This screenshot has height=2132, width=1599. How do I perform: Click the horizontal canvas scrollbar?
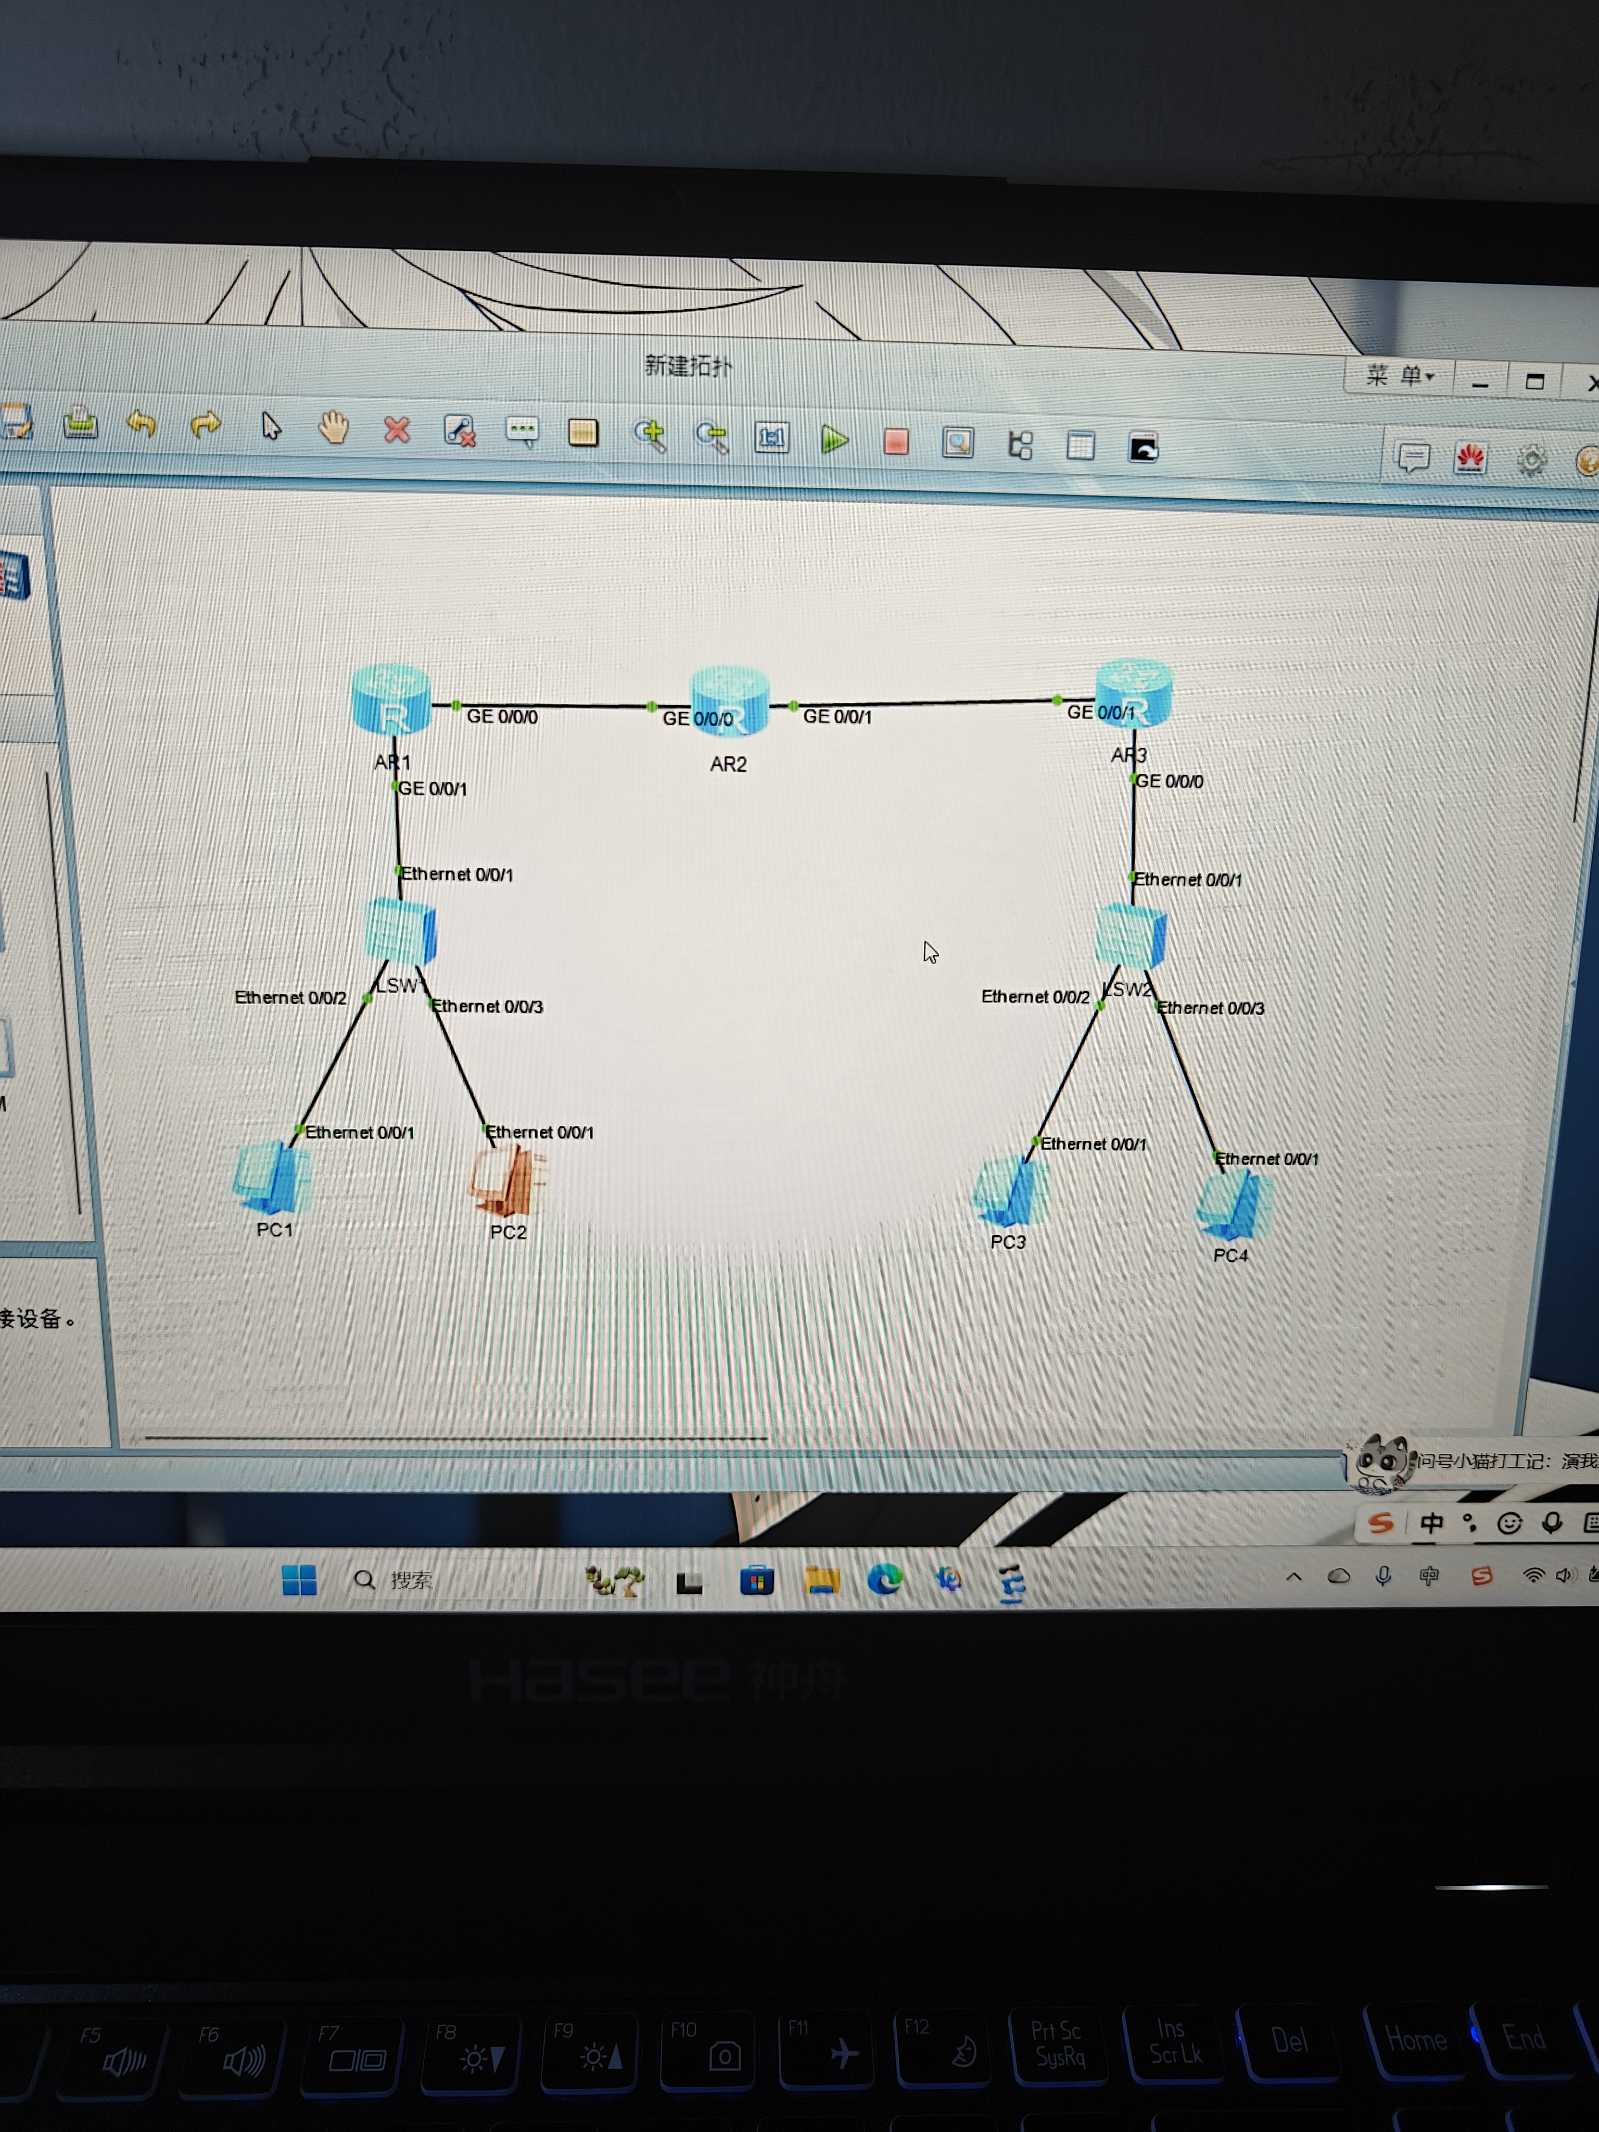click(x=455, y=1438)
